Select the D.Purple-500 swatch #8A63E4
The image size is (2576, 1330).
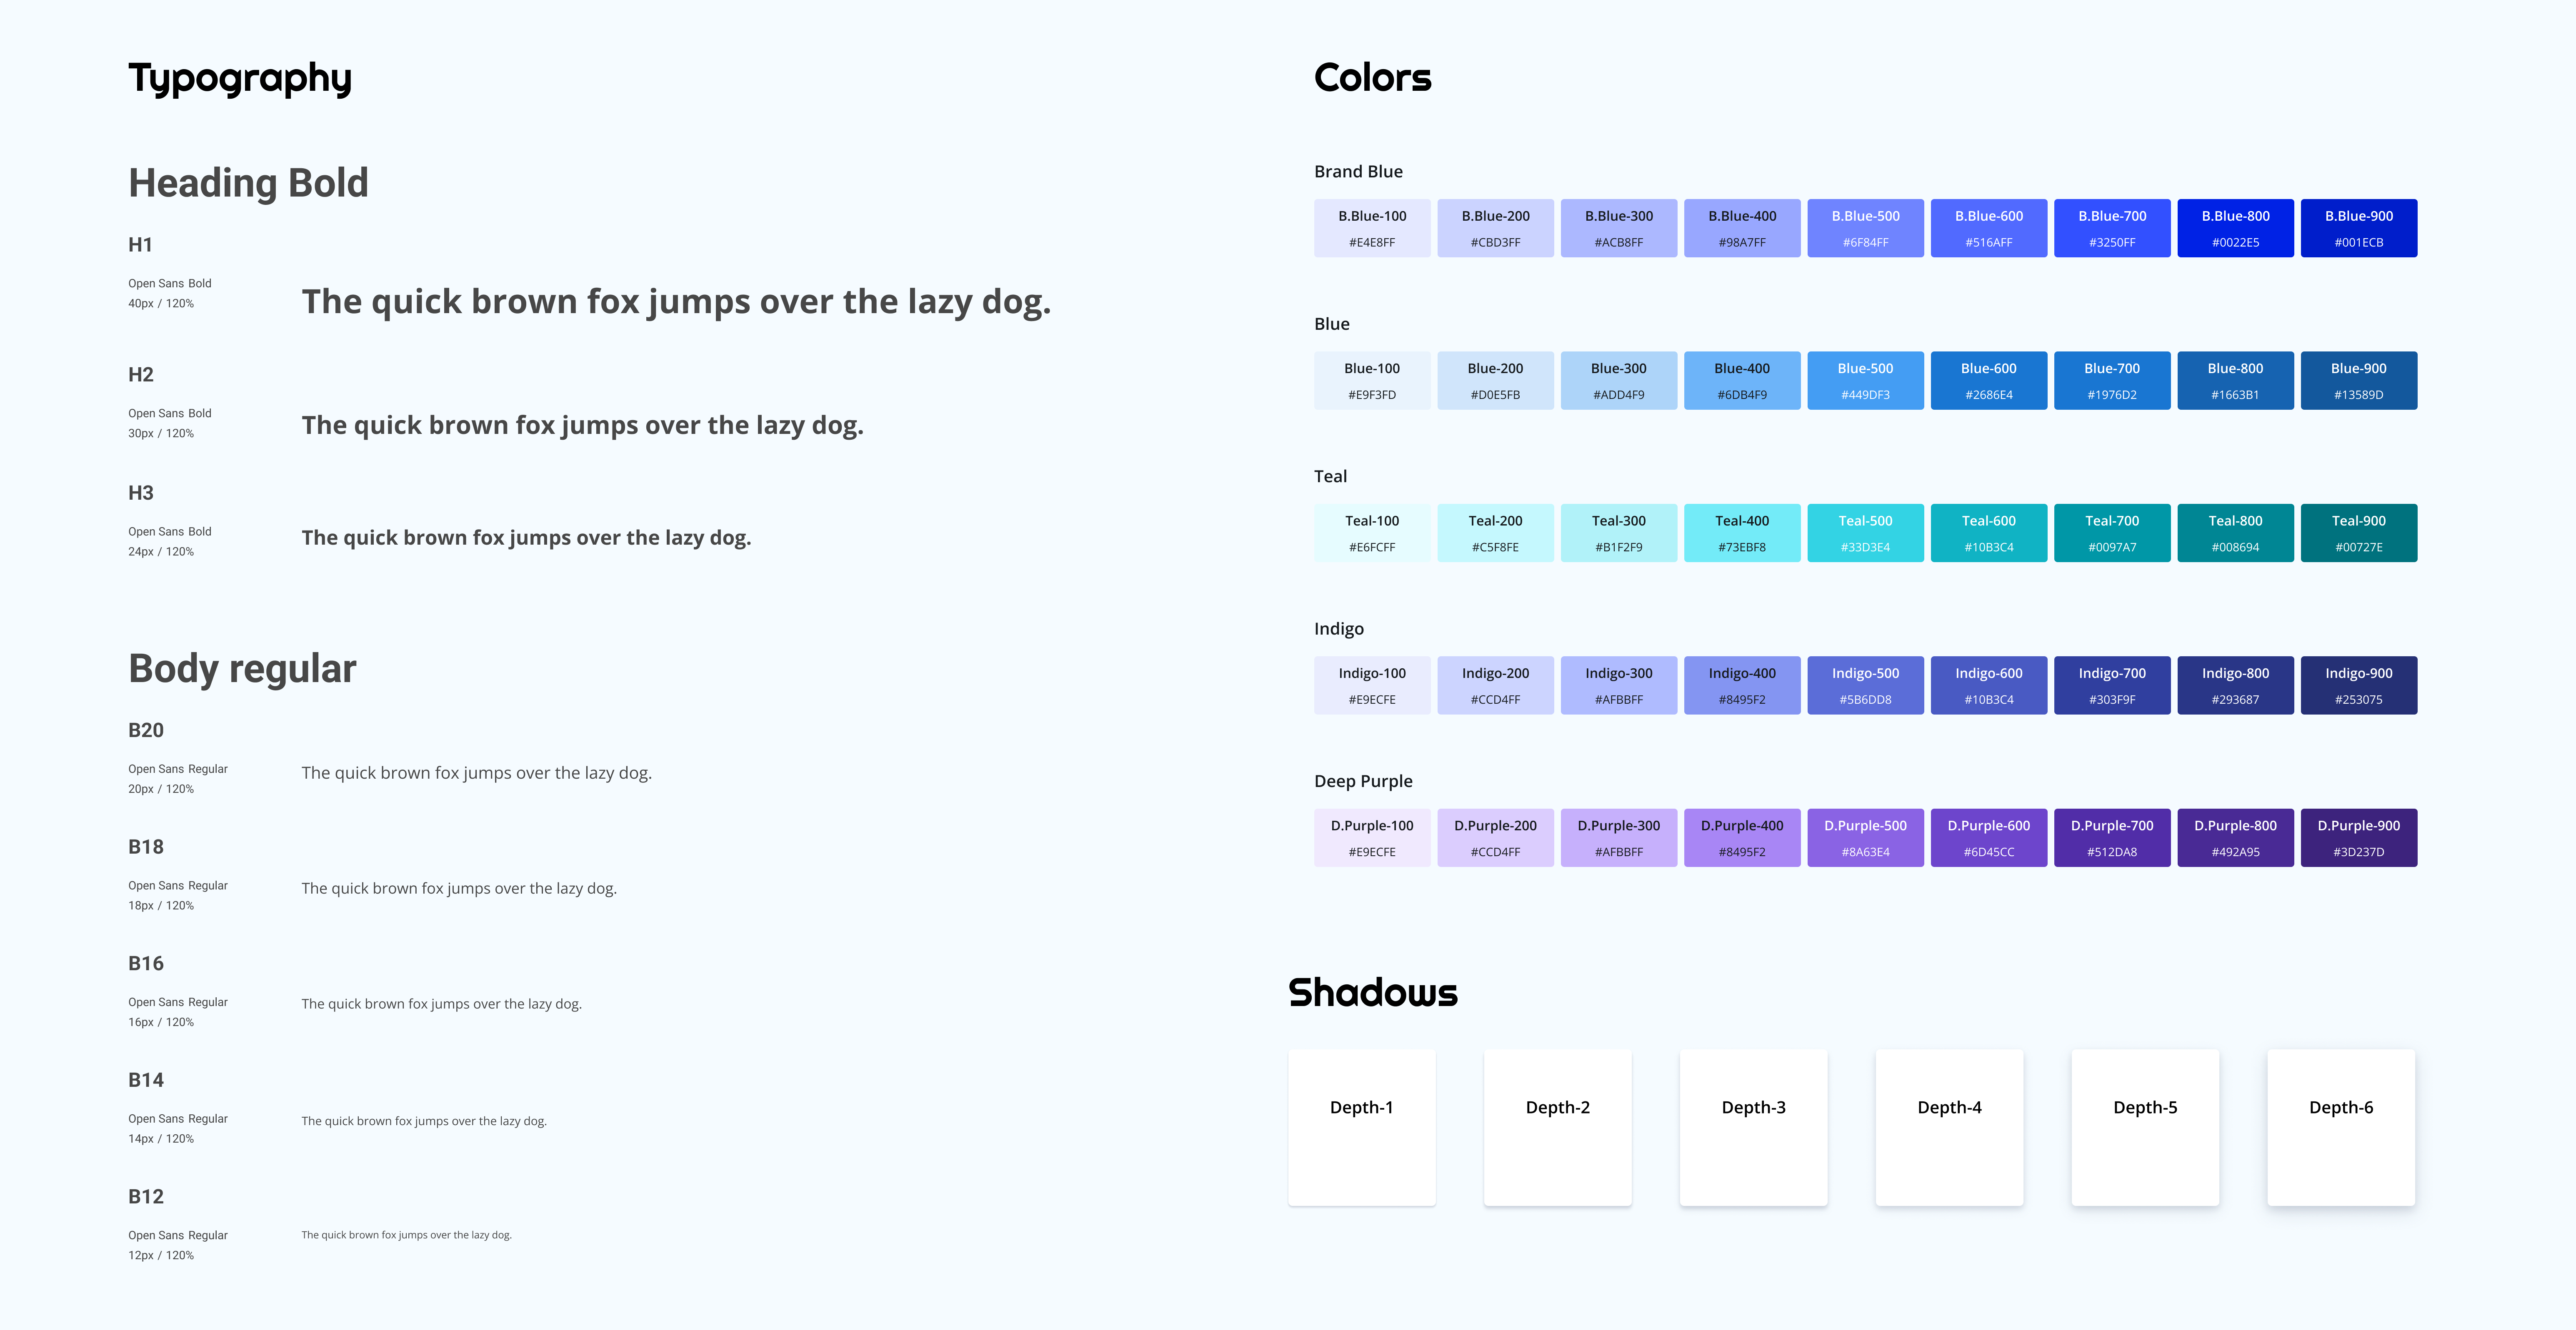click(x=1865, y=837)
